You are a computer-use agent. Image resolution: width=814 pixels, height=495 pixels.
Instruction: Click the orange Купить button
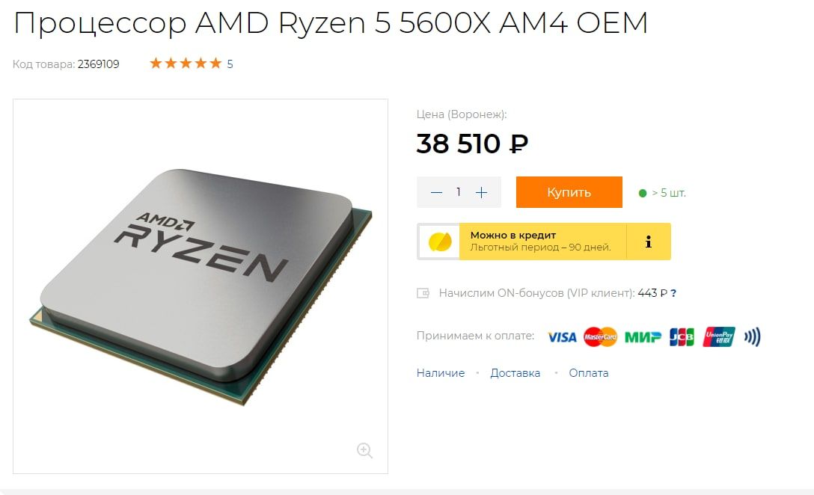[569, 192]
